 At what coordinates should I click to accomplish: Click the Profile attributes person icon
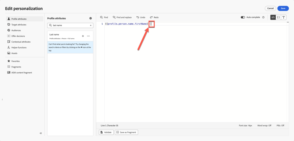tap(9, 19)
